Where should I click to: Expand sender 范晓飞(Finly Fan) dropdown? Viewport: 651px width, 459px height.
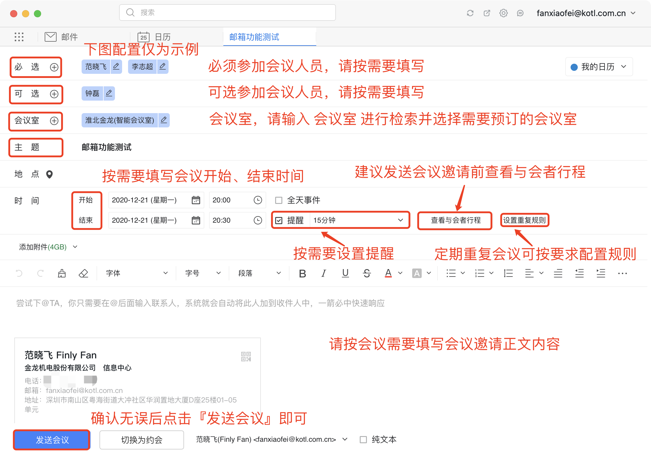pos(345,439)
